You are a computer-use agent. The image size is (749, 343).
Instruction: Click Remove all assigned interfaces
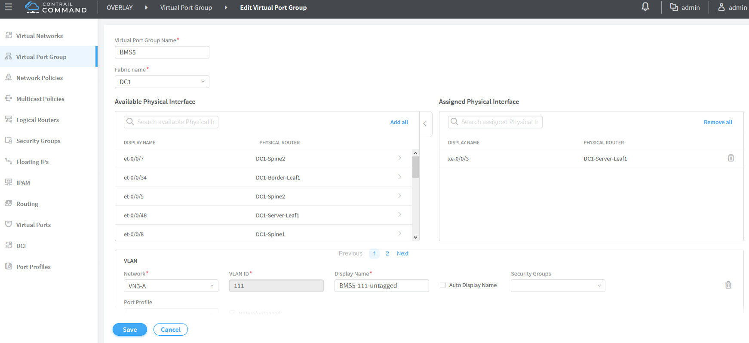[x=718, y=122]
